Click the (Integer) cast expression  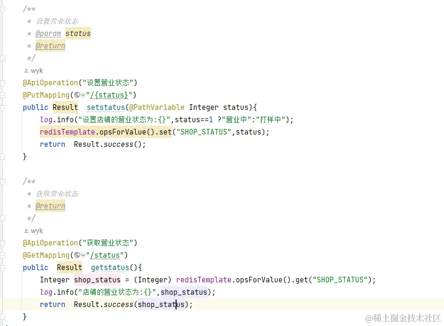click(x=152, y=280)
